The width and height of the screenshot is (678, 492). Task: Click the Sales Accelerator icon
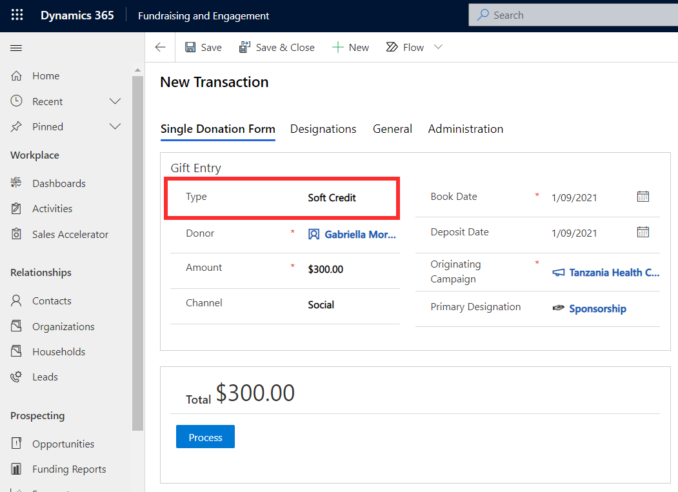16,234
